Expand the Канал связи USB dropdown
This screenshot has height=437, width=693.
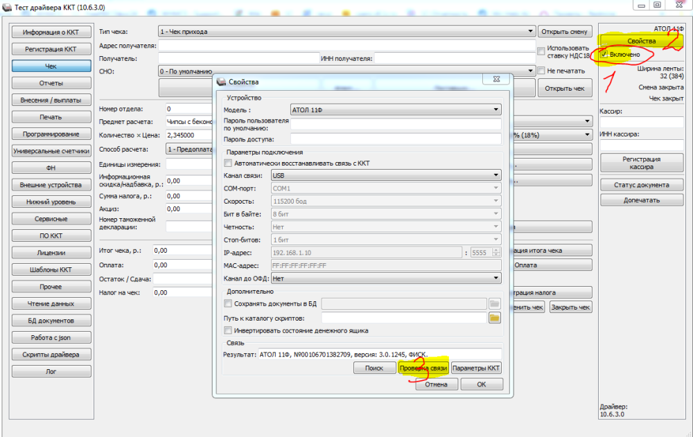pos(386,175)
